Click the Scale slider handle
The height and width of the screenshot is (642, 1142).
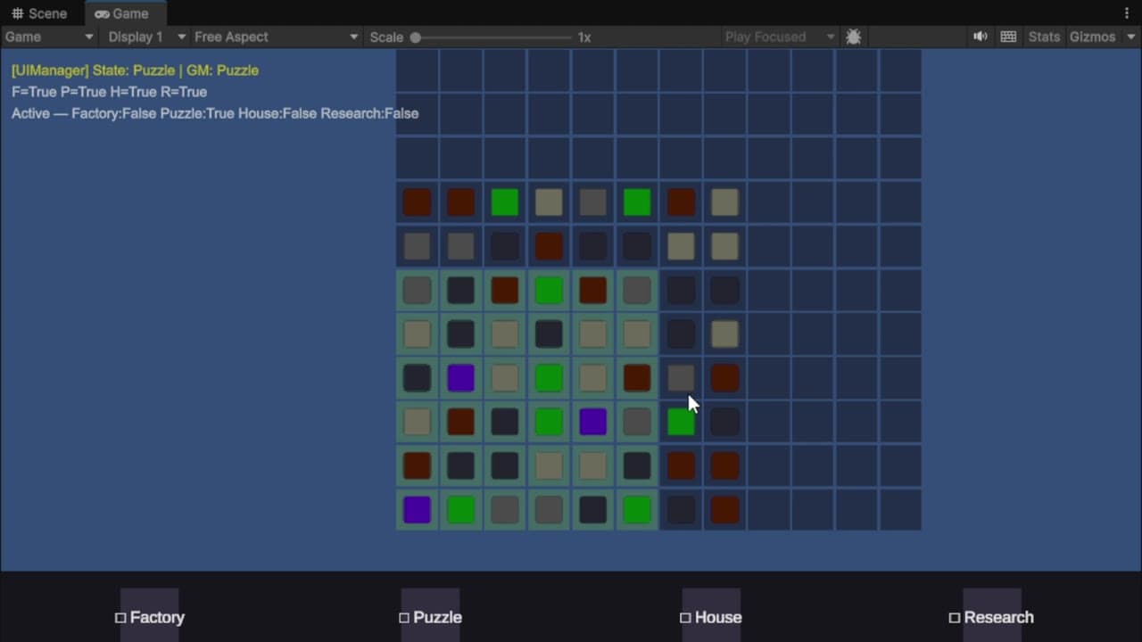416,37
